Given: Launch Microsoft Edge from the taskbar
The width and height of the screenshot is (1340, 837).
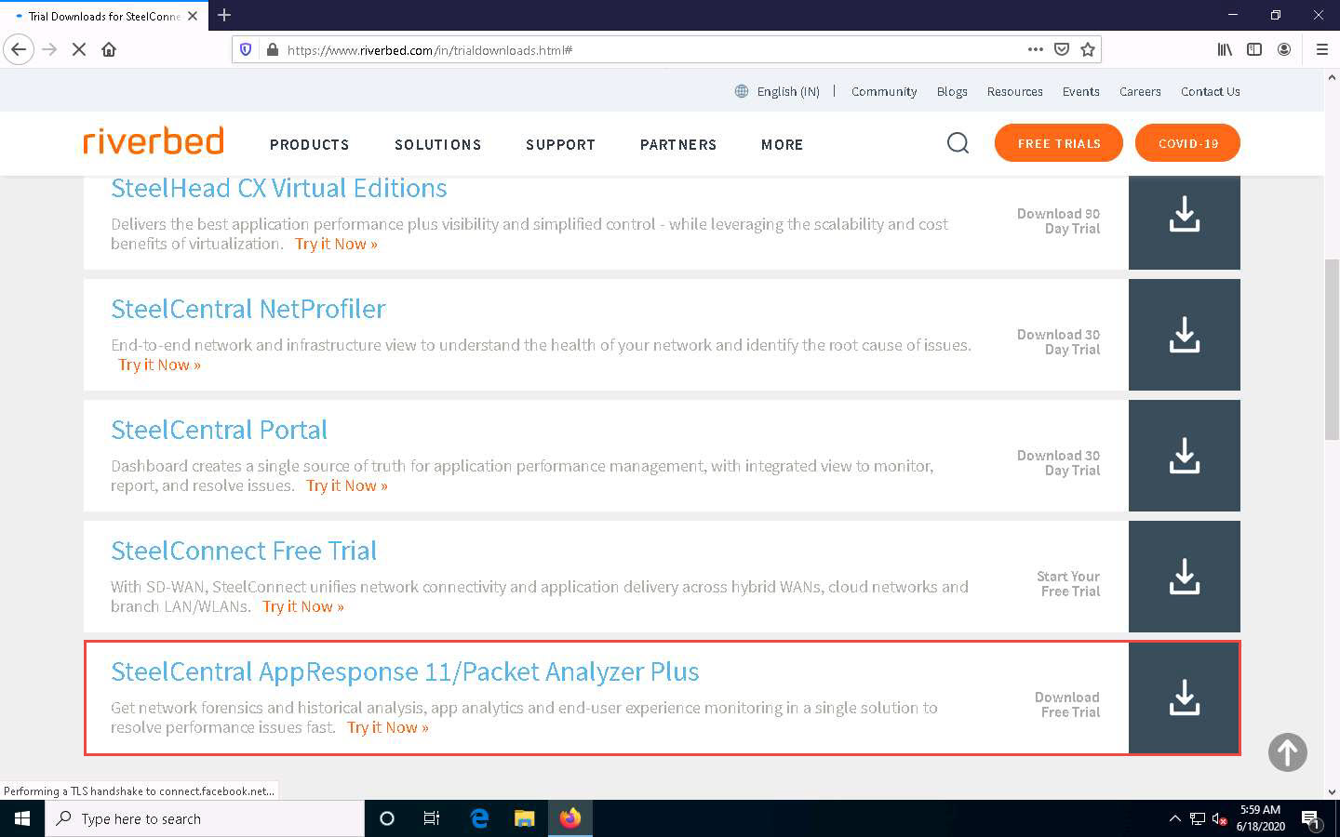Looking at the screenshot, I should pos(479,818).
